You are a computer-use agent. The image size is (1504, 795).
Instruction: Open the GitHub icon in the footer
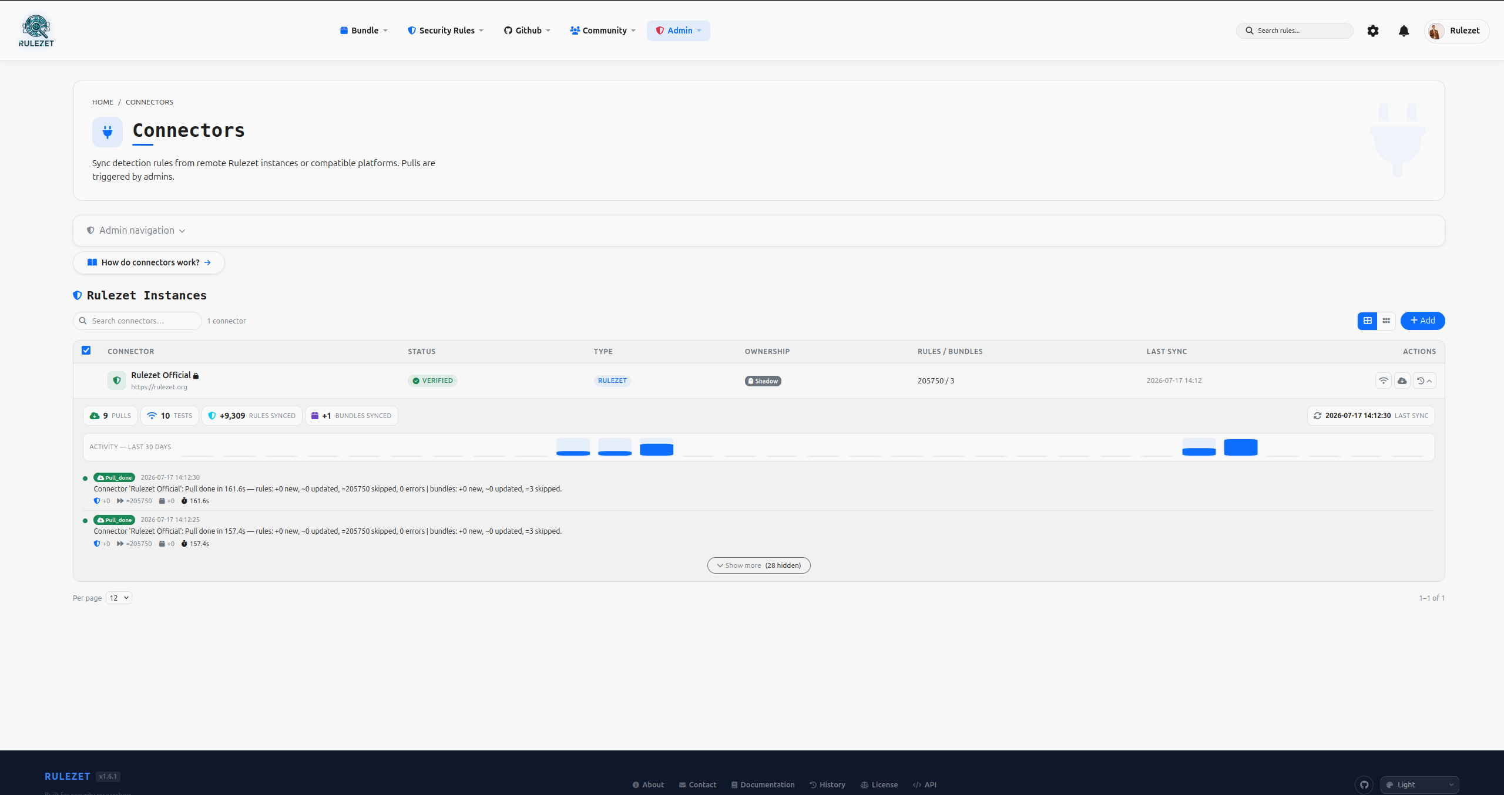click(1364, 784)
